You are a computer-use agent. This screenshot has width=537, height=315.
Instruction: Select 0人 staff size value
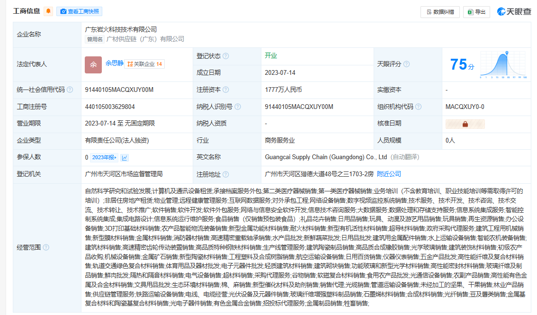click(x=450, y=140)
